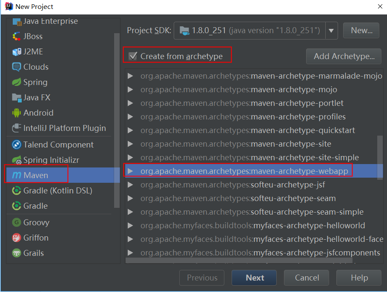Expand maven-archetype-marmalade-mojo node
This screenshot has height=292, width=387.
(x=130, y=76)
